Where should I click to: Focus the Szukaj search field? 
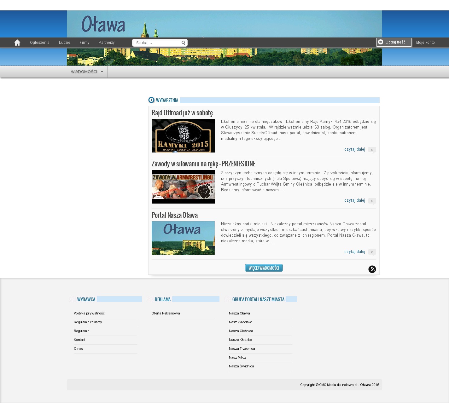click(157, 43)
